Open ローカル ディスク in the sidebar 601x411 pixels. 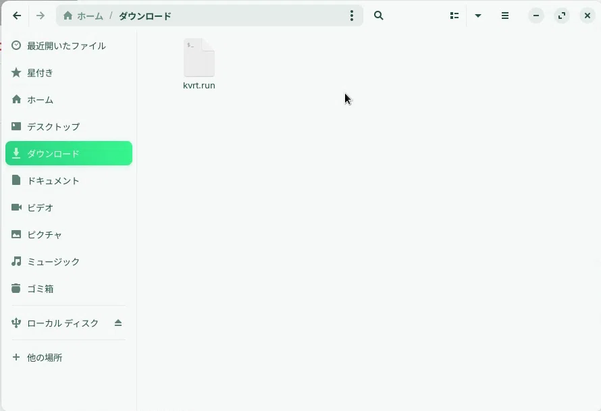click(69, 323)
